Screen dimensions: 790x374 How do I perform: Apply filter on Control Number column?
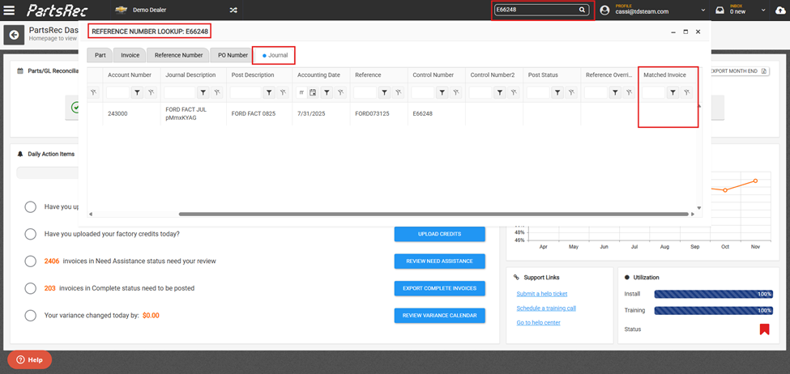pyautogui.click(x=442, y=92)
